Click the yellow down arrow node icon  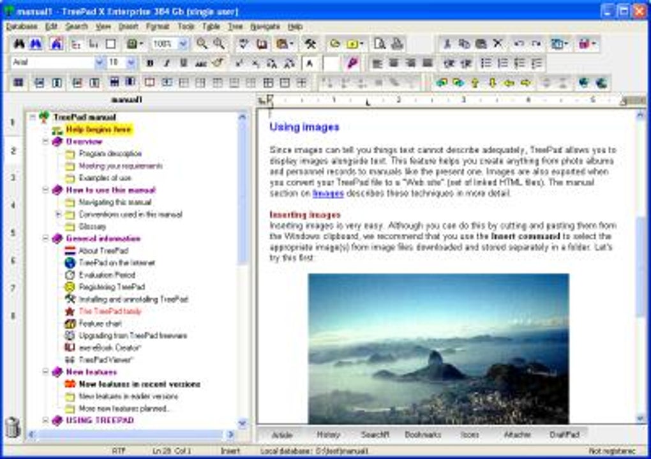point(493,82)
